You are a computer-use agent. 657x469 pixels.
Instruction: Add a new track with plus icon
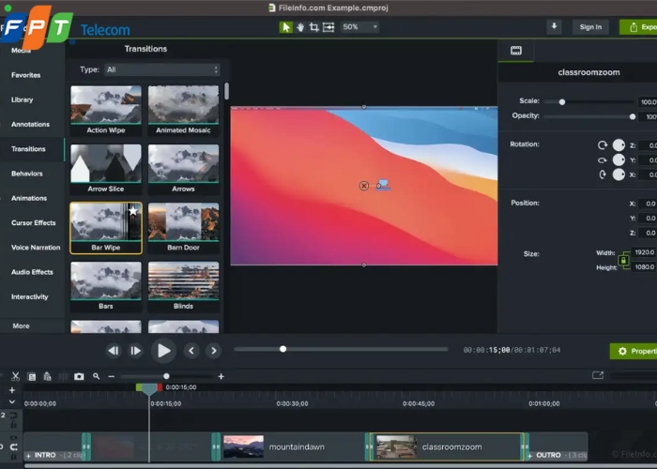[12, 390]
